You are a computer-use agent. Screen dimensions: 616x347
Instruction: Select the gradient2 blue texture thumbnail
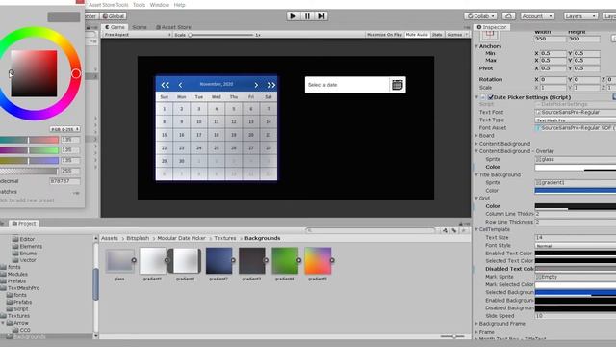(218, 260)
